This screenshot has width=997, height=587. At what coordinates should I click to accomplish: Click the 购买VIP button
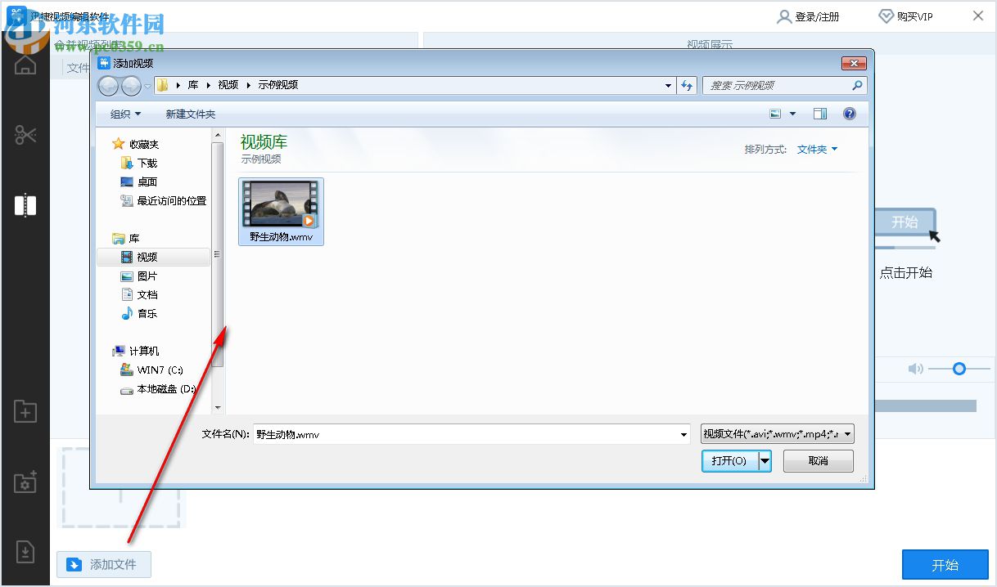906,16
